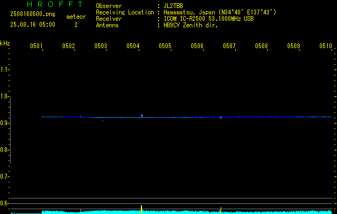Click the date stamp 25.08.16 05:00
Screen dimensions: 337x214
tap(33, 25)
